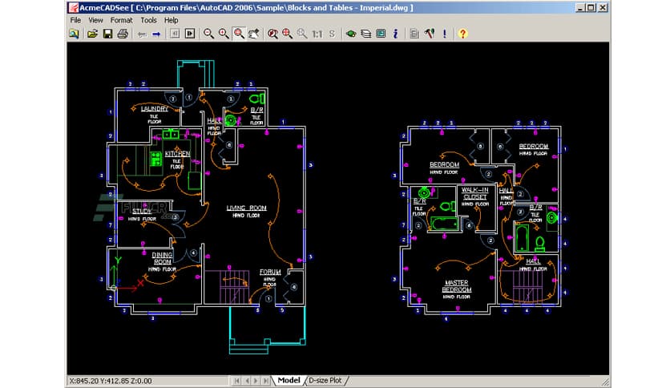Viewport: 670px width, 388px height.
Task: Click the next-tab scroll arrow
Action: tap(257, 380)
